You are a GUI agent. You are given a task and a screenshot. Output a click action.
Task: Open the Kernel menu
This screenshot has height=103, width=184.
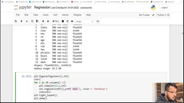point(65,15)
